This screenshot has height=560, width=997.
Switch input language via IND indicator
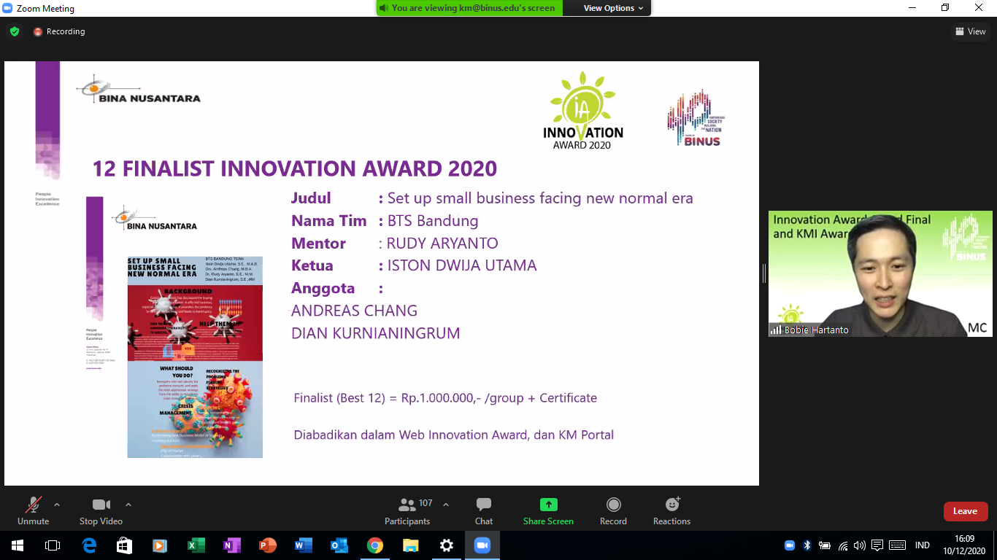tap(923, 545)
